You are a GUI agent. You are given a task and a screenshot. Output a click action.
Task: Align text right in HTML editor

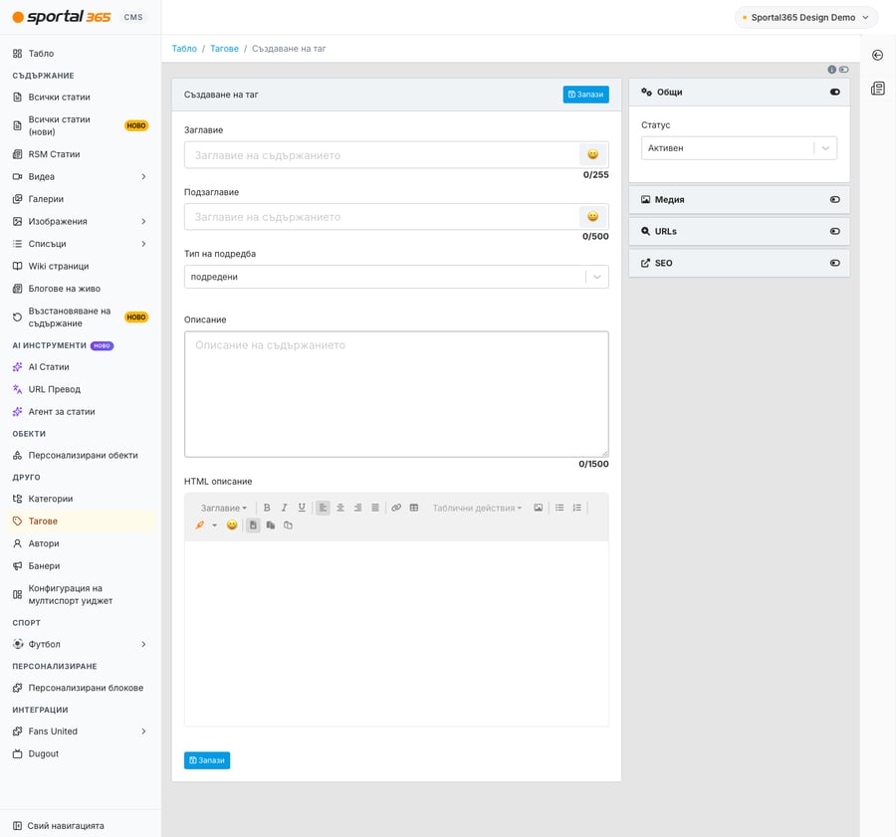pyautogui.click(x=357, y=508)
